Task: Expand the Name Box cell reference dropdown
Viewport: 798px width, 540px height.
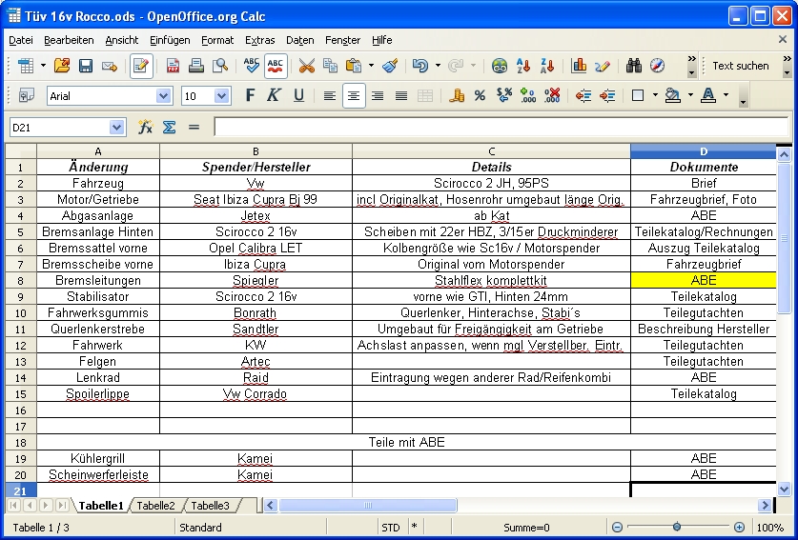Action: click(x=116, y=127)
